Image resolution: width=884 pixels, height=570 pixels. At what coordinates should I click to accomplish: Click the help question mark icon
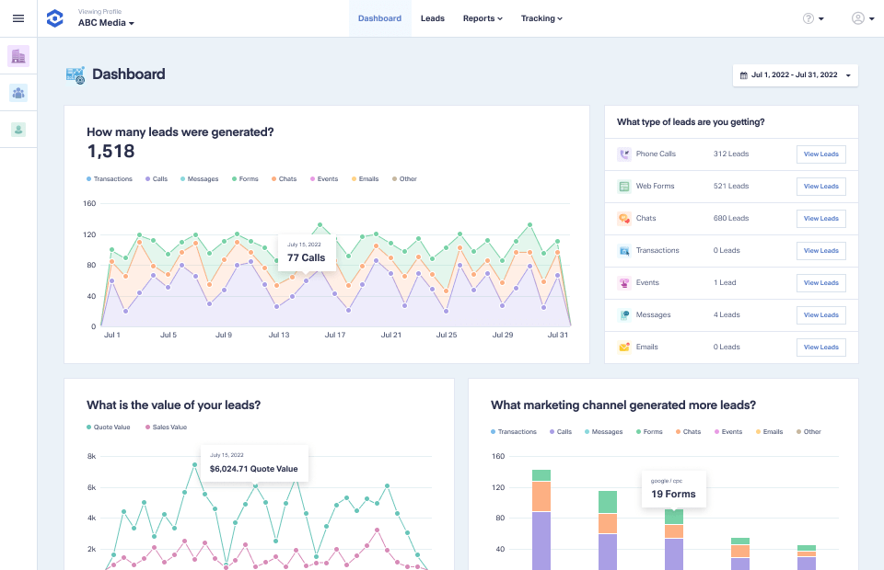808,18
